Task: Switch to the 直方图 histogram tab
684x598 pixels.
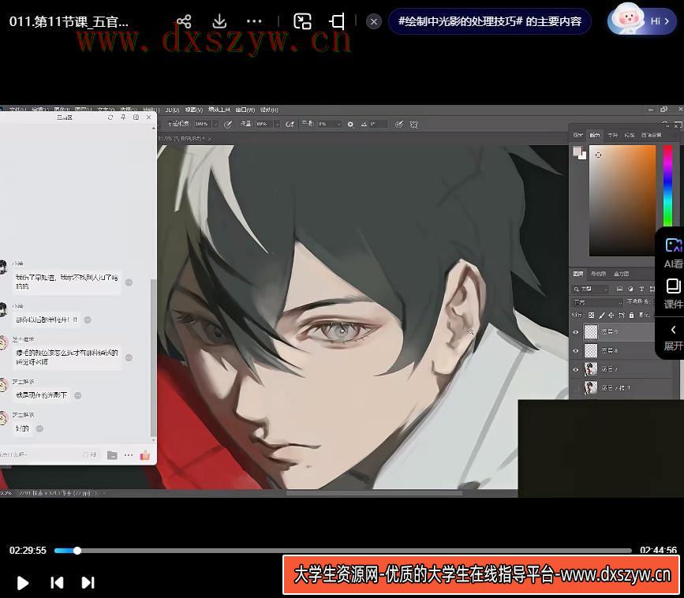Action: click(621, 274)
